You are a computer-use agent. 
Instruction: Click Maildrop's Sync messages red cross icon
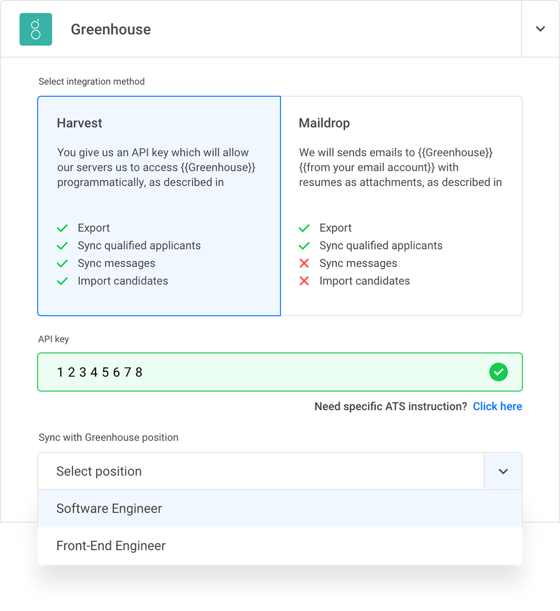[x=304, y=264]
